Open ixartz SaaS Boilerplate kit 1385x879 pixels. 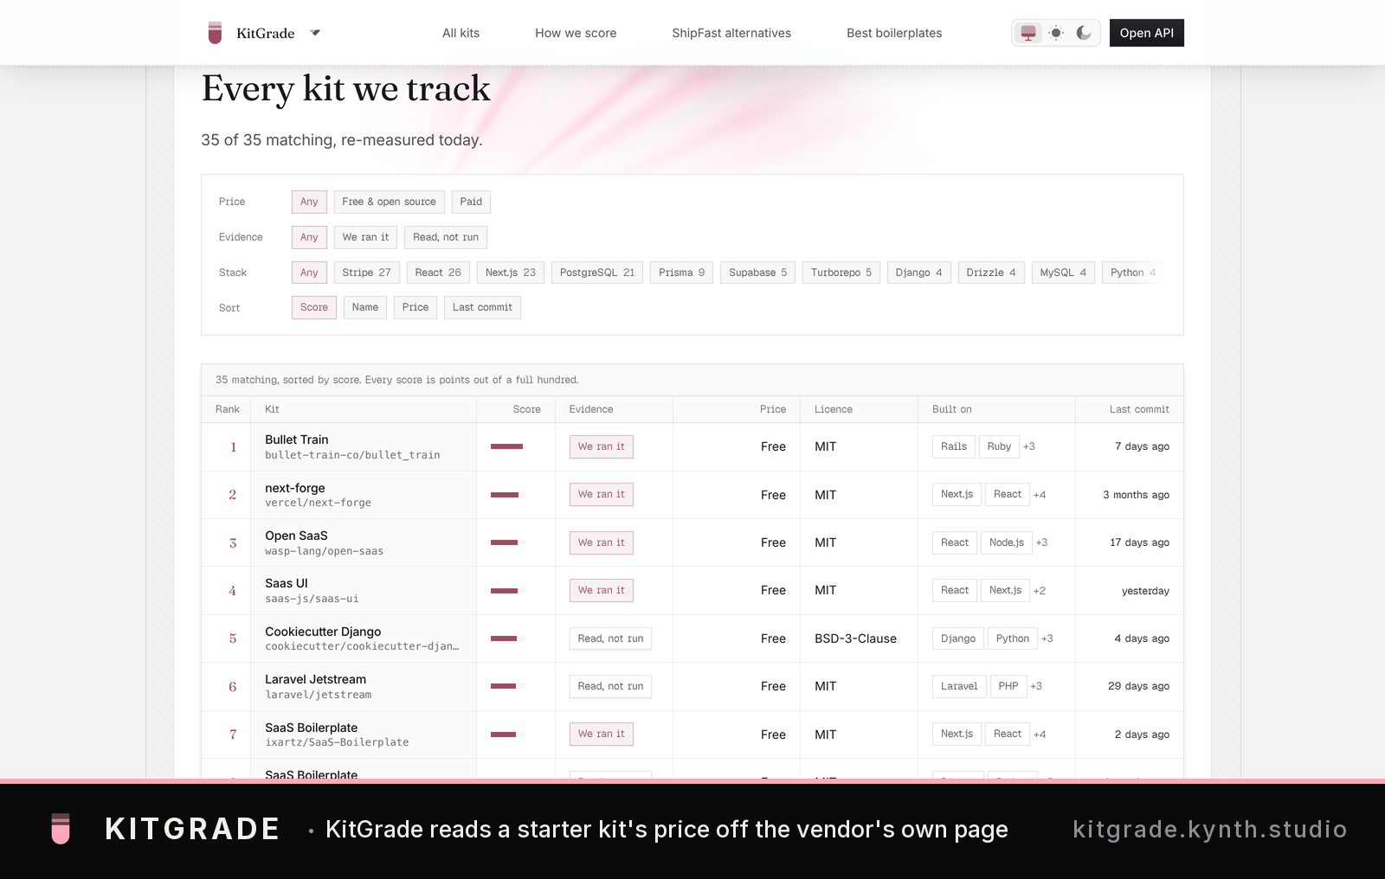tap(312, 728)
